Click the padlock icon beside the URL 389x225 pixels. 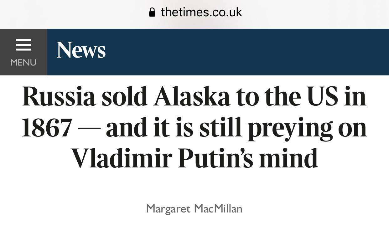click(152, 13)
